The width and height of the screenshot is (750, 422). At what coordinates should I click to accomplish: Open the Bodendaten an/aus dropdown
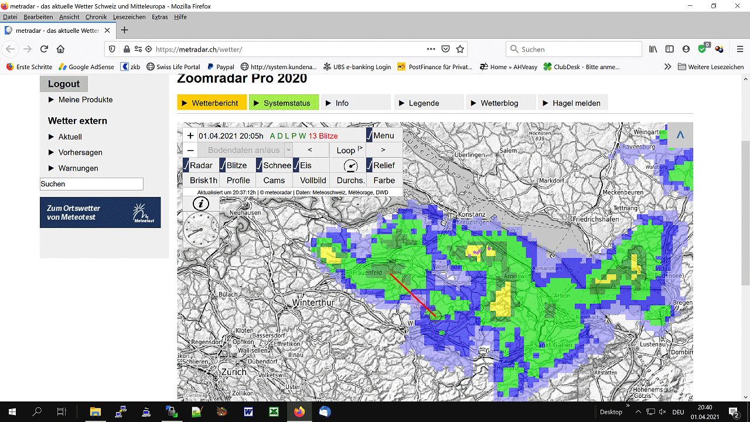288,150
